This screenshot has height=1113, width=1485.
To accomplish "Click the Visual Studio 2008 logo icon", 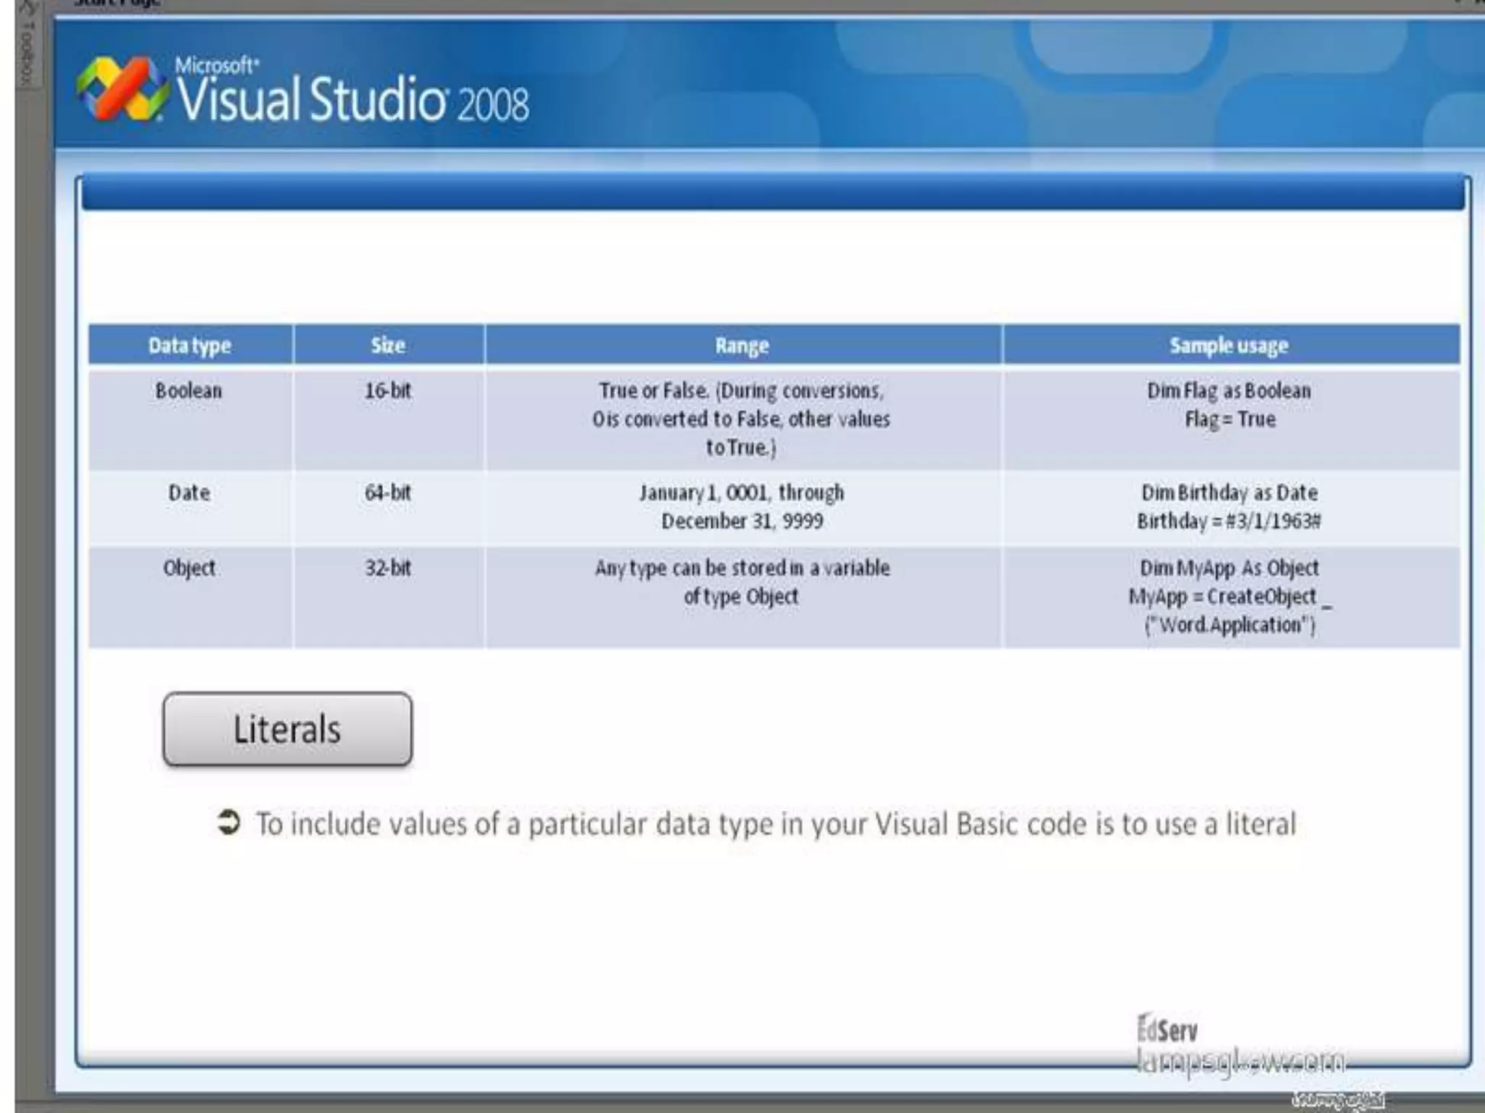I will pos(122,89).
